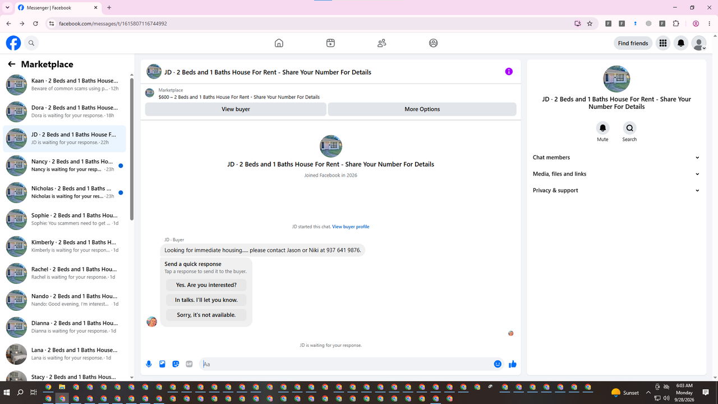The width and height of the screenshot is (718, 404).
Task: Click the More Options button
Action: pyautogui.click(x=422, y=109)
